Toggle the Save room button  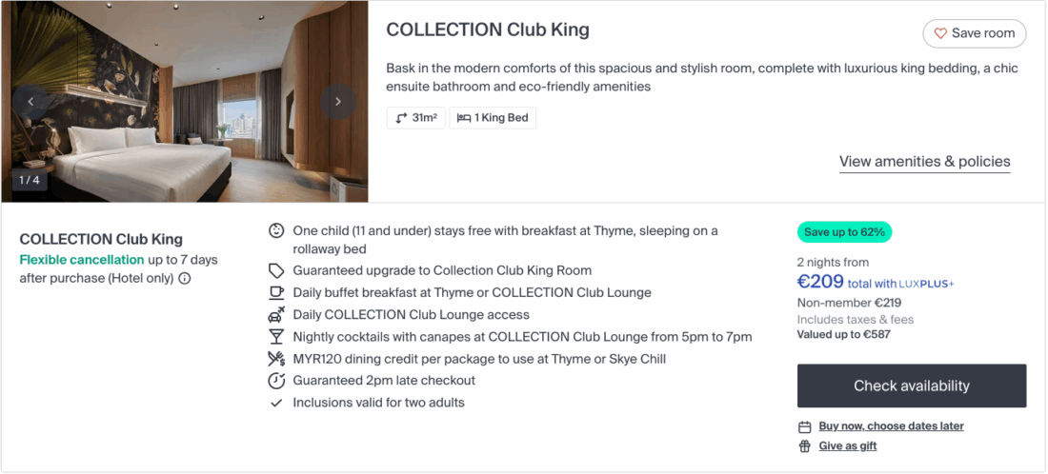pos(974,33)
